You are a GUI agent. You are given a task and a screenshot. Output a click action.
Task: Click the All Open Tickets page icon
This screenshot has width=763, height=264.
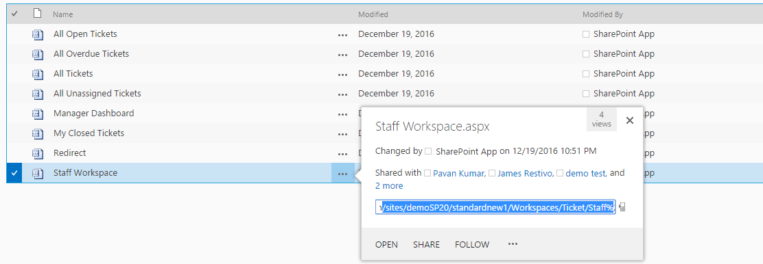(38, 34)
